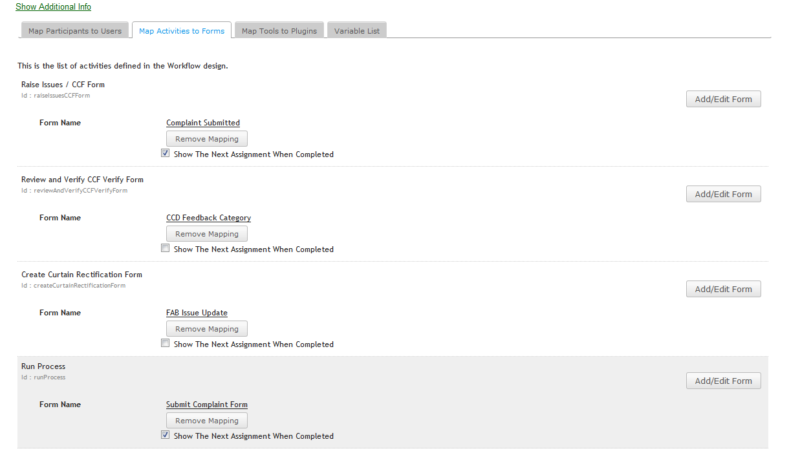Switch to Map Participants to Users tab
This screenshot has width=789, height=464.
(x=74, y=30)
